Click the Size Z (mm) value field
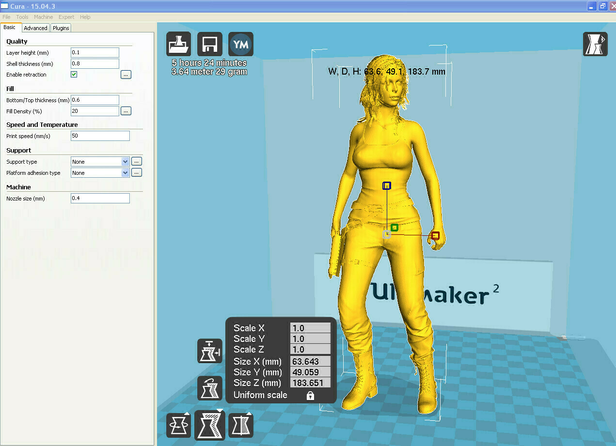 [310, 383]
